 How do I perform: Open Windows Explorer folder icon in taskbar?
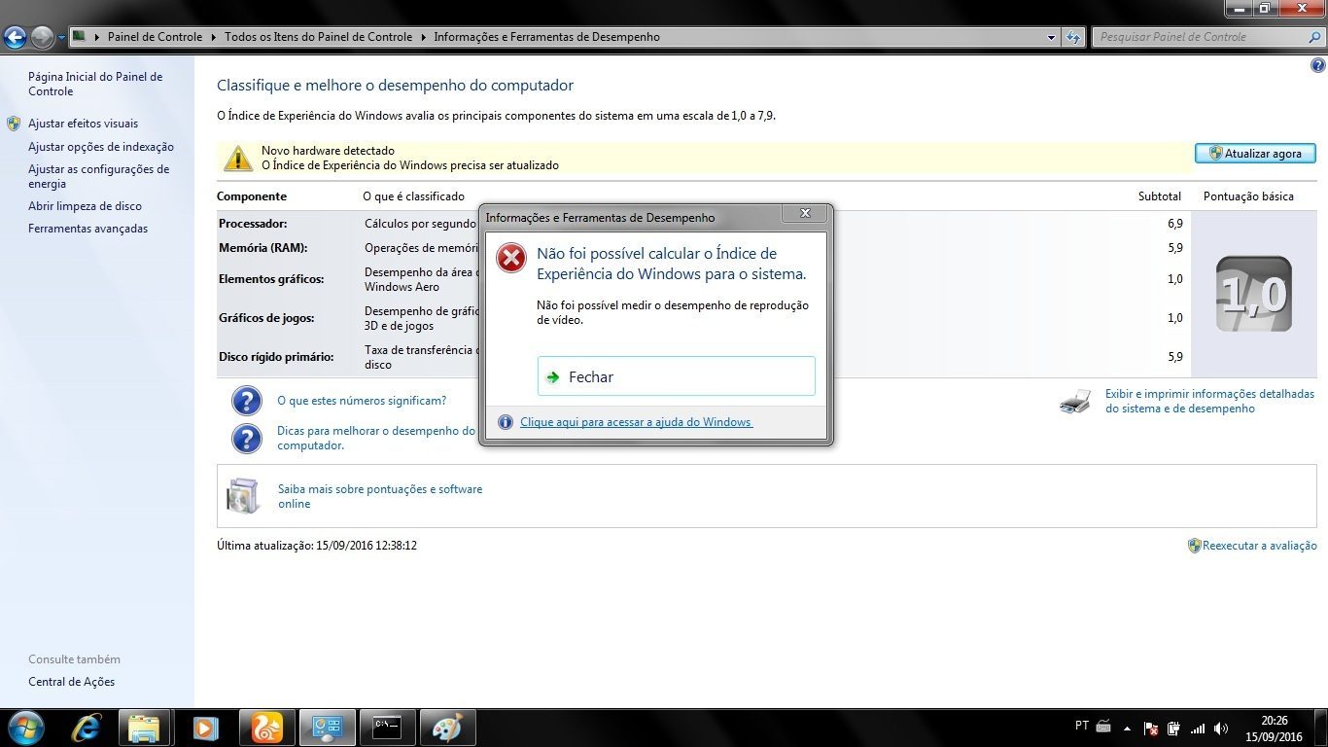click(x=144, y=728)
